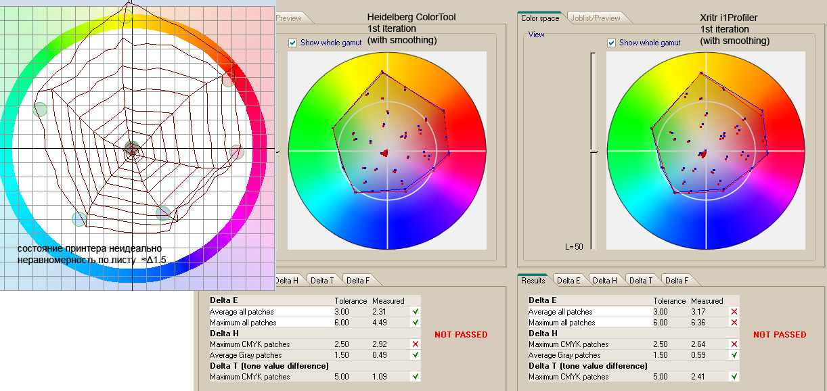This screenshot has height=391, width=827.
Task: Click green check beside measured 2.31
Action: tap(416, 312)
